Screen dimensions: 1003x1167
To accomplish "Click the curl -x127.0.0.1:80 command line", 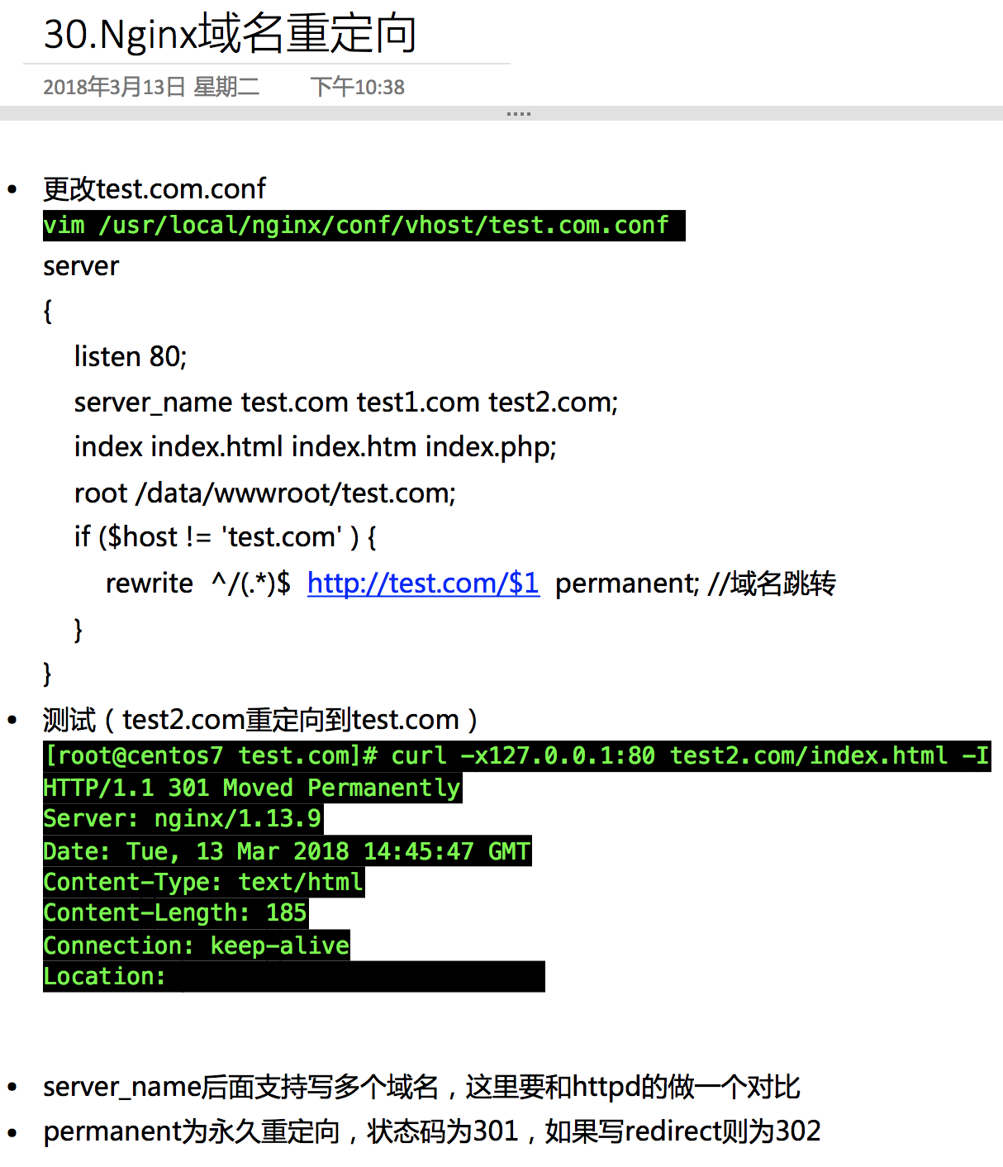I will pyautogui.click(x=517, y=756).
